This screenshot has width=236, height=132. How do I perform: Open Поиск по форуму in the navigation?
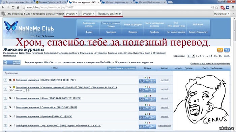coord(133,25)
